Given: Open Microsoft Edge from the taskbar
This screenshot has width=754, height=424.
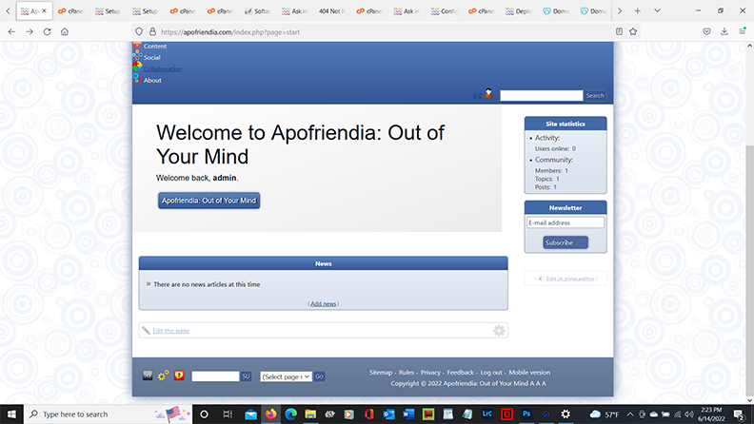Looking at the screenshot, I should coord(290,414).
